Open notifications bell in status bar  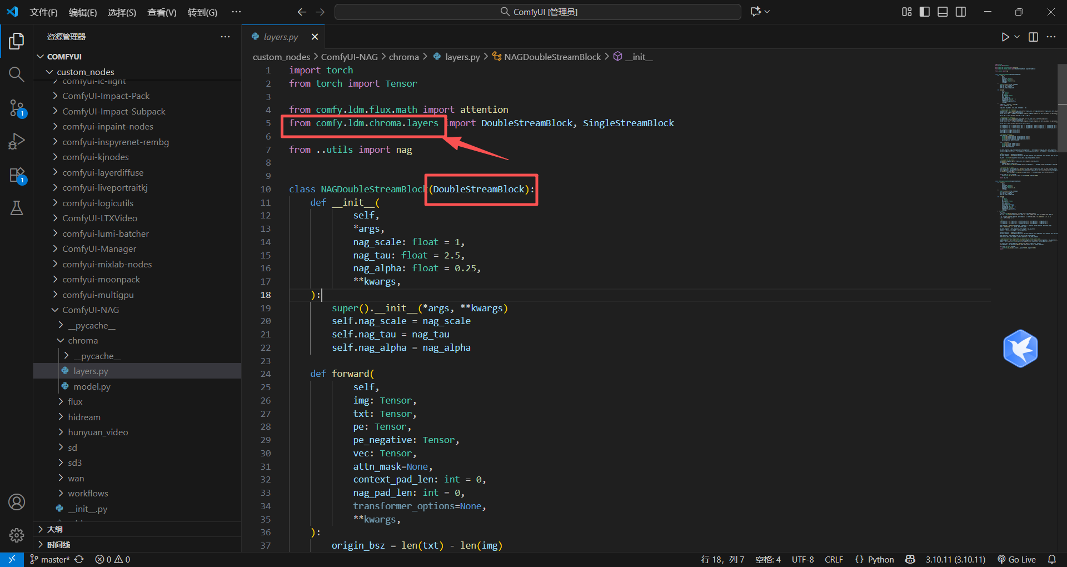pos(1052,559)
